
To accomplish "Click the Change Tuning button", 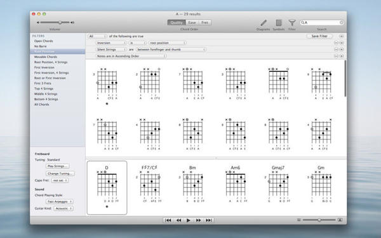I will pos(60,174).
